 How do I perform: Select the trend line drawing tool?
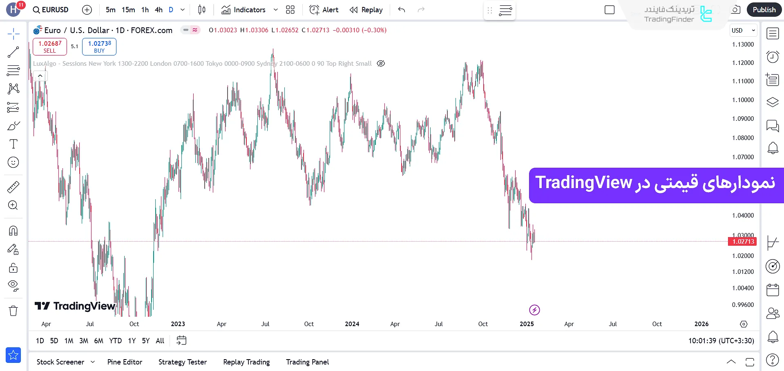(x=13, y=52)
